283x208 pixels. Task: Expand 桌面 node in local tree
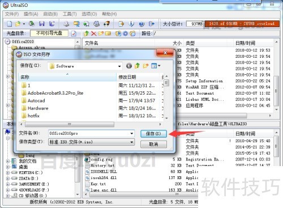click(x=8, y=167)
